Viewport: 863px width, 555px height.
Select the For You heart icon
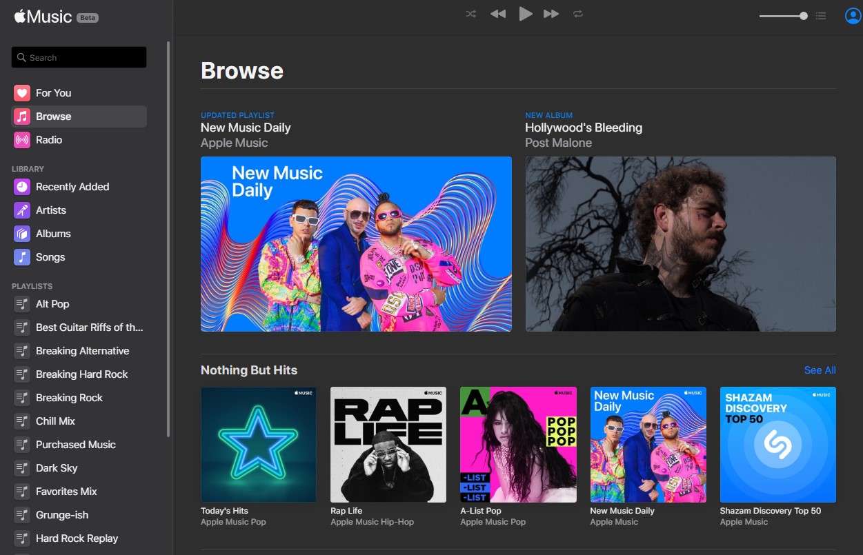pos(21,92)
